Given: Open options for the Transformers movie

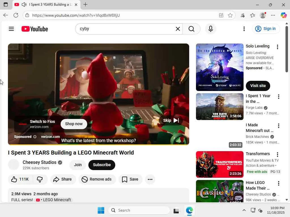Looking at the screenshot, I should 278,155.
